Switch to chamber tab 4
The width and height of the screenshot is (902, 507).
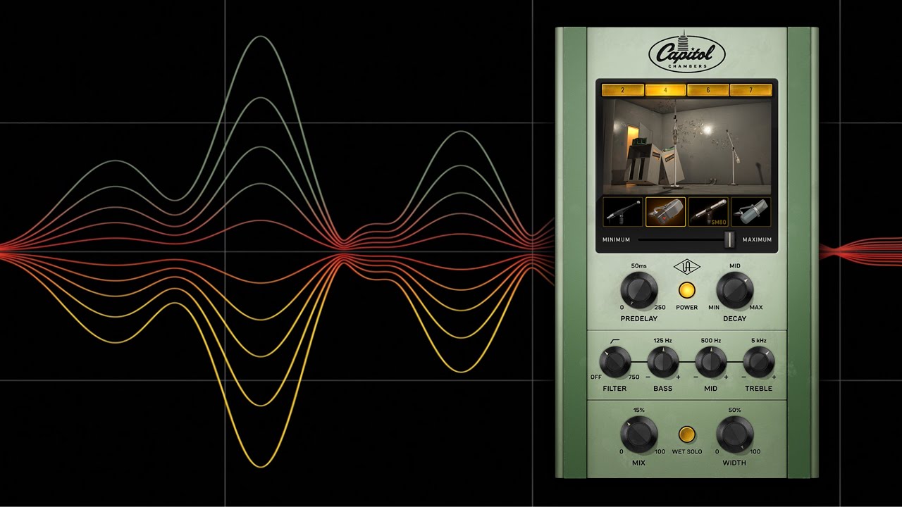pos(666,90)
